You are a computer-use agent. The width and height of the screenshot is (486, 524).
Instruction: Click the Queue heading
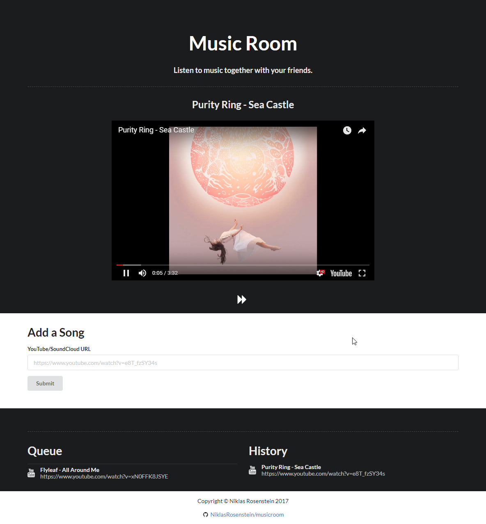(x=45, y=451)
